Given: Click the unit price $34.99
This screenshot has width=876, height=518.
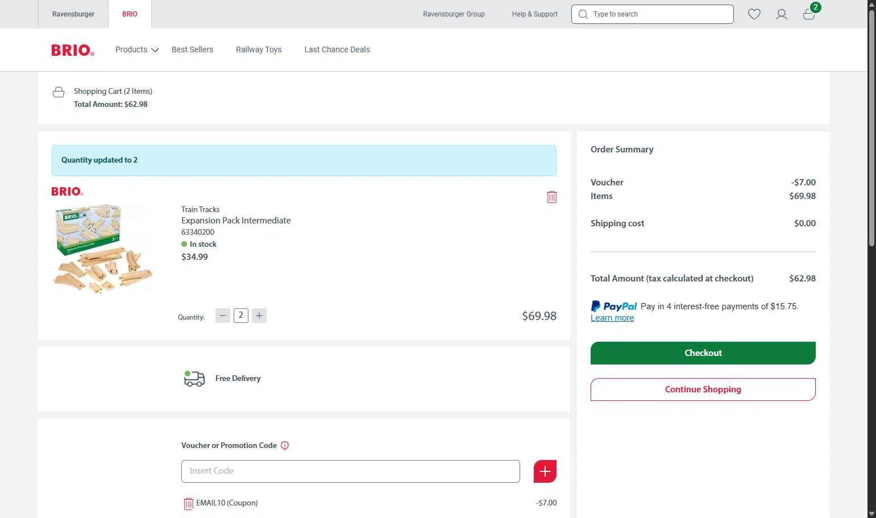Looking at the screenshot, I should [x=194, y=257].
